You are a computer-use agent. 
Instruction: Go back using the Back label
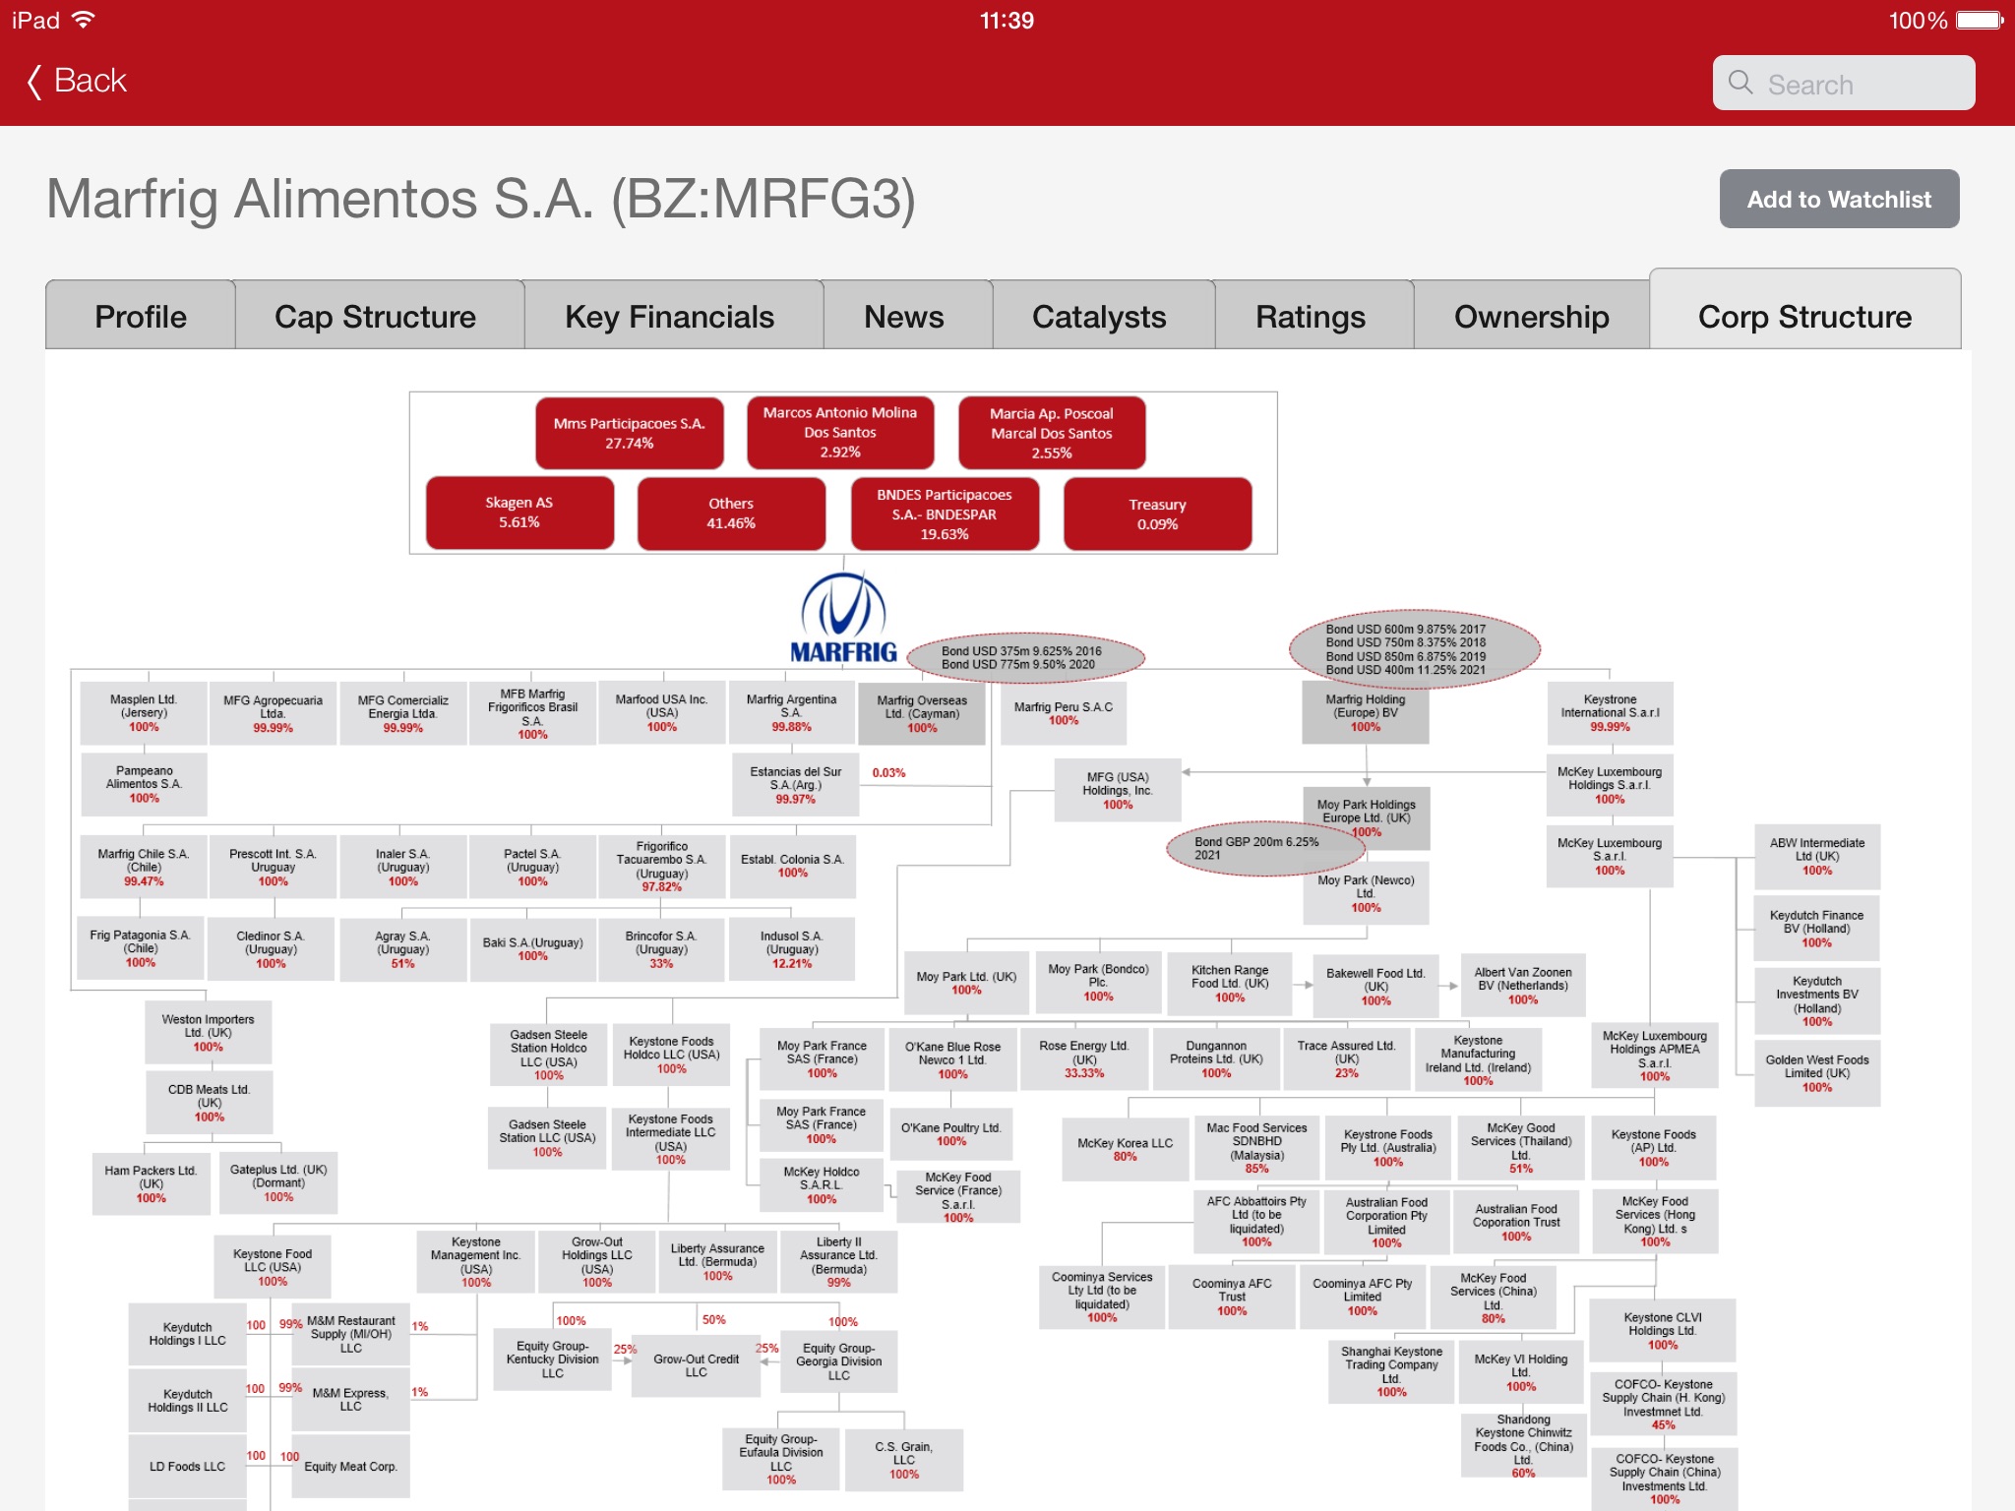(91, 81)
